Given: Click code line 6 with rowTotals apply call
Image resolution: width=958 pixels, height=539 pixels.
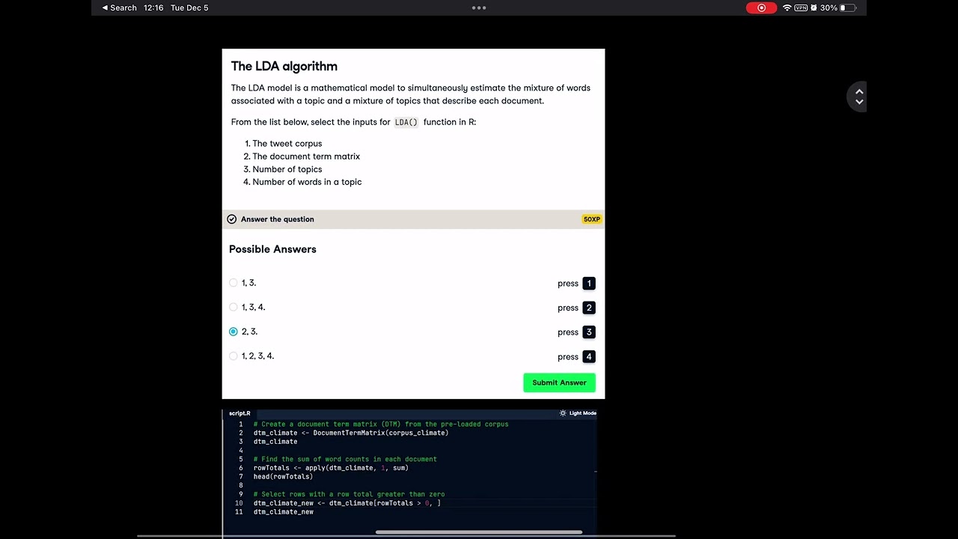Looking at the screenshot, I should pos(331,468).
